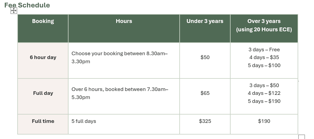Click the Hours column header

coord(124,21)
